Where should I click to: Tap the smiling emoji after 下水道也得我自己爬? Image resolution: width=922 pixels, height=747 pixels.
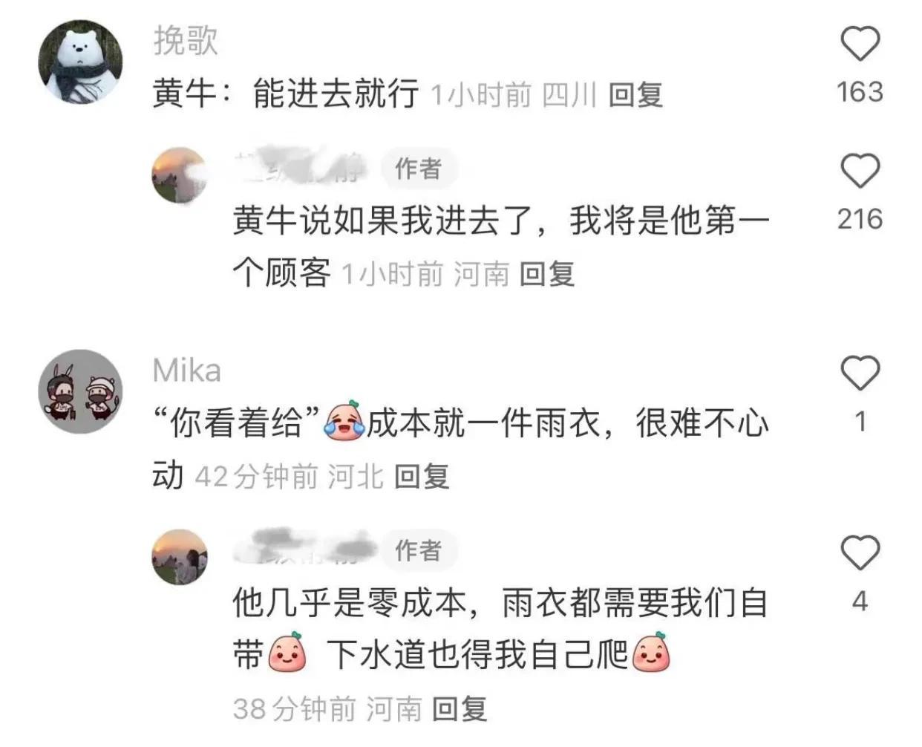(650, 652)
